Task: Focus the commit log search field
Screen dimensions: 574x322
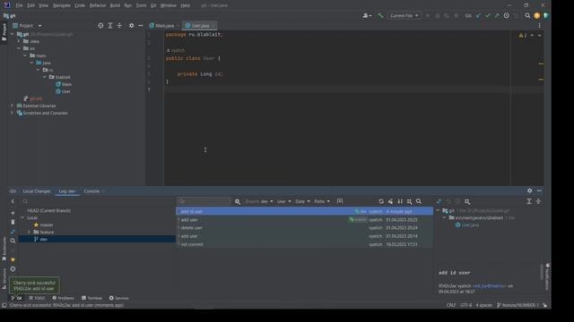Action: 204,201
